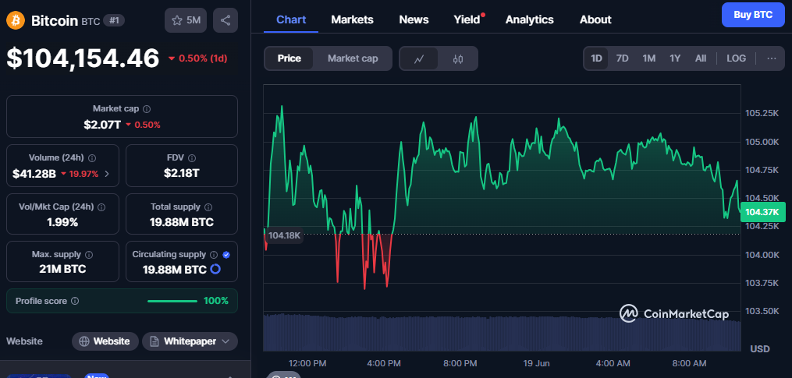Click the 0.50% (1d) change text

click(203, 58)
